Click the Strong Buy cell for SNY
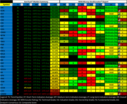The image size is (127, 104). click(111, 63)
